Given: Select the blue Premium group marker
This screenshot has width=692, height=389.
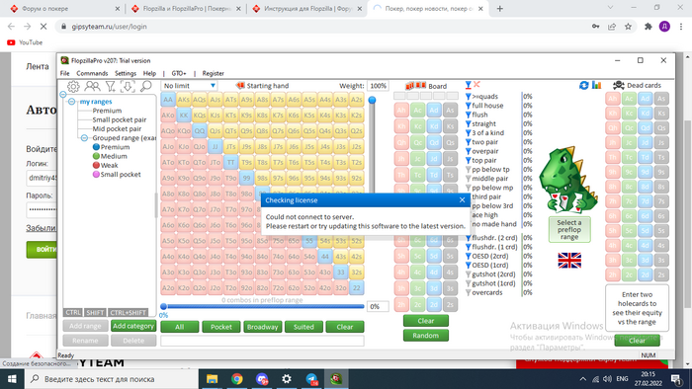Looking at the screenshot, I should click(96, 147).
